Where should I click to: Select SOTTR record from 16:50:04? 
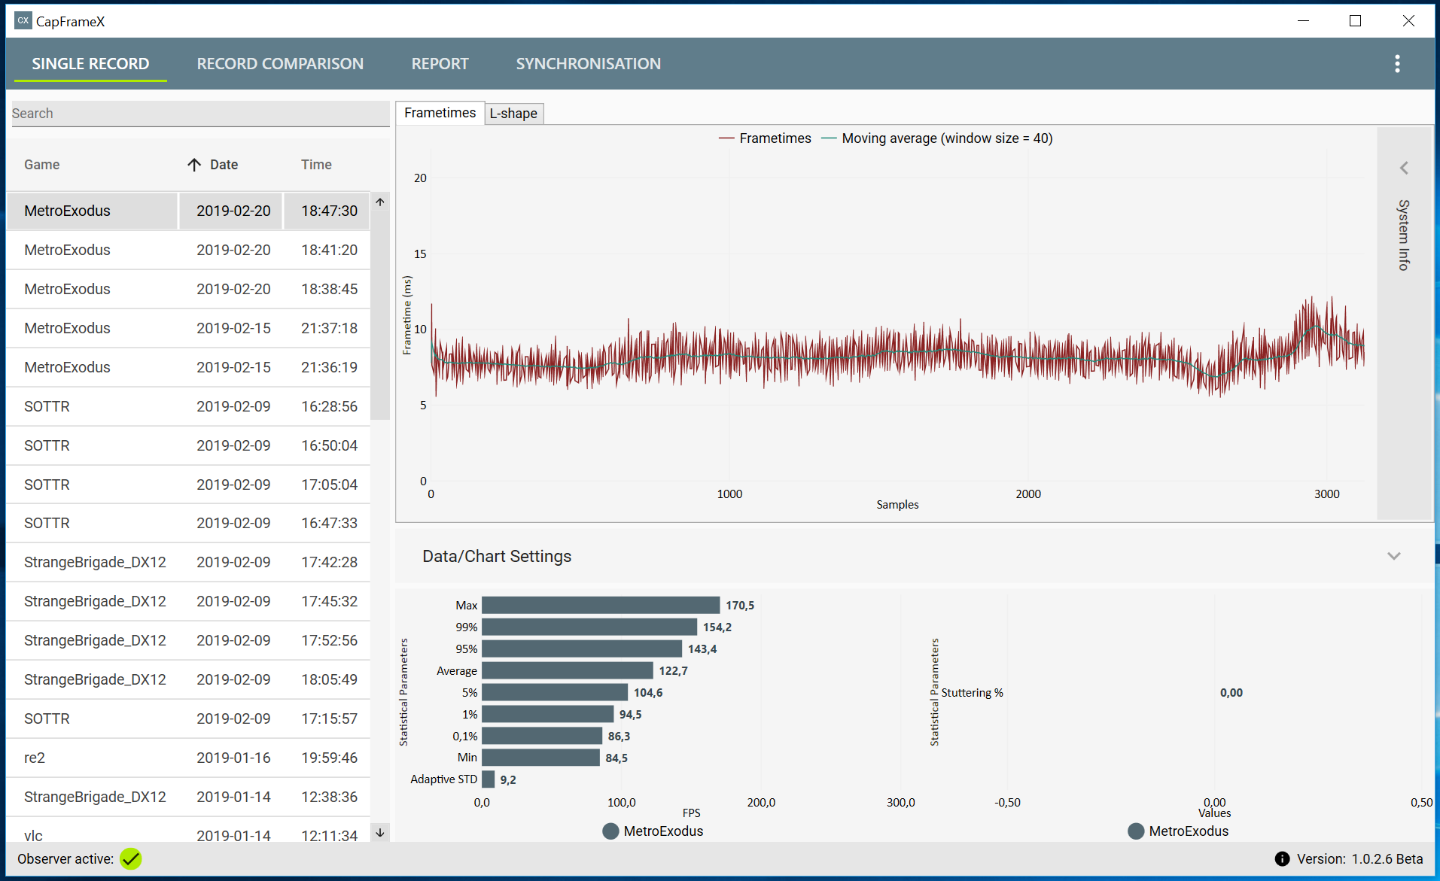(x=188, y=445)
